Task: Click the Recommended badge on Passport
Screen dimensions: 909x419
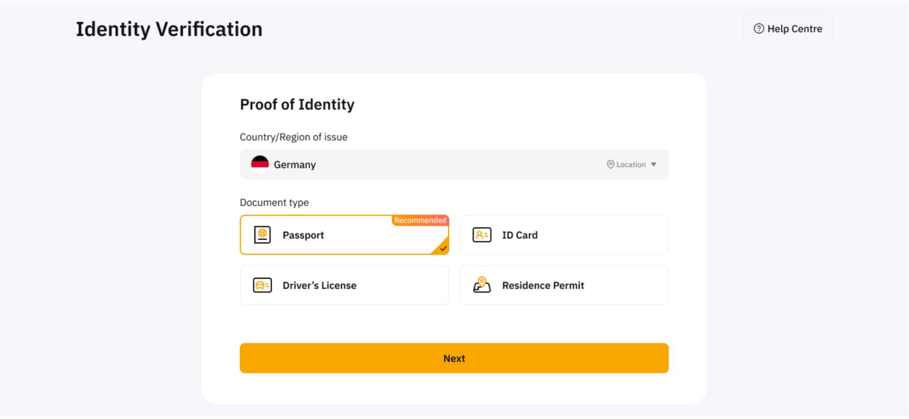Action: [420, 221]
